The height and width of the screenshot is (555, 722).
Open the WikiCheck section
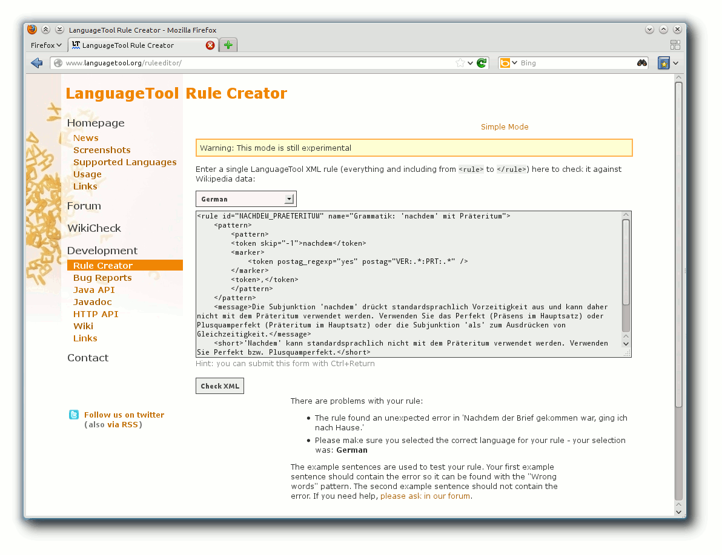coord(94,228)
